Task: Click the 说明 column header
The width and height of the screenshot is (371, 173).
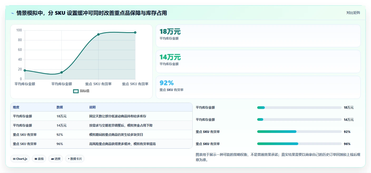Action: 92,107
